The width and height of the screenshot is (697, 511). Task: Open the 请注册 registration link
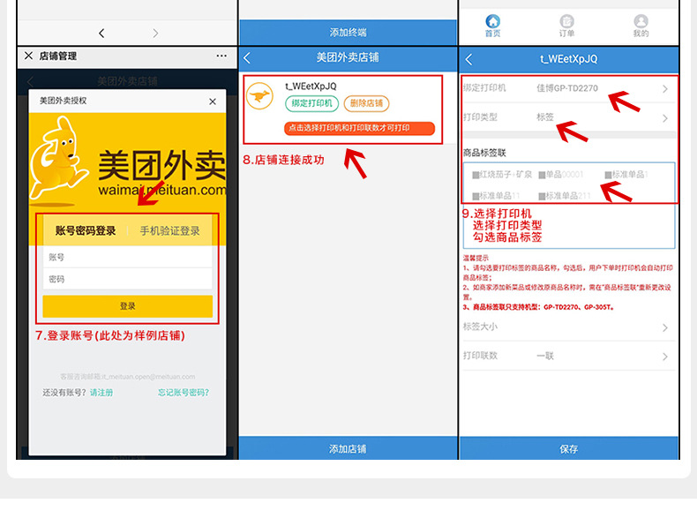[x=101, y=392]
